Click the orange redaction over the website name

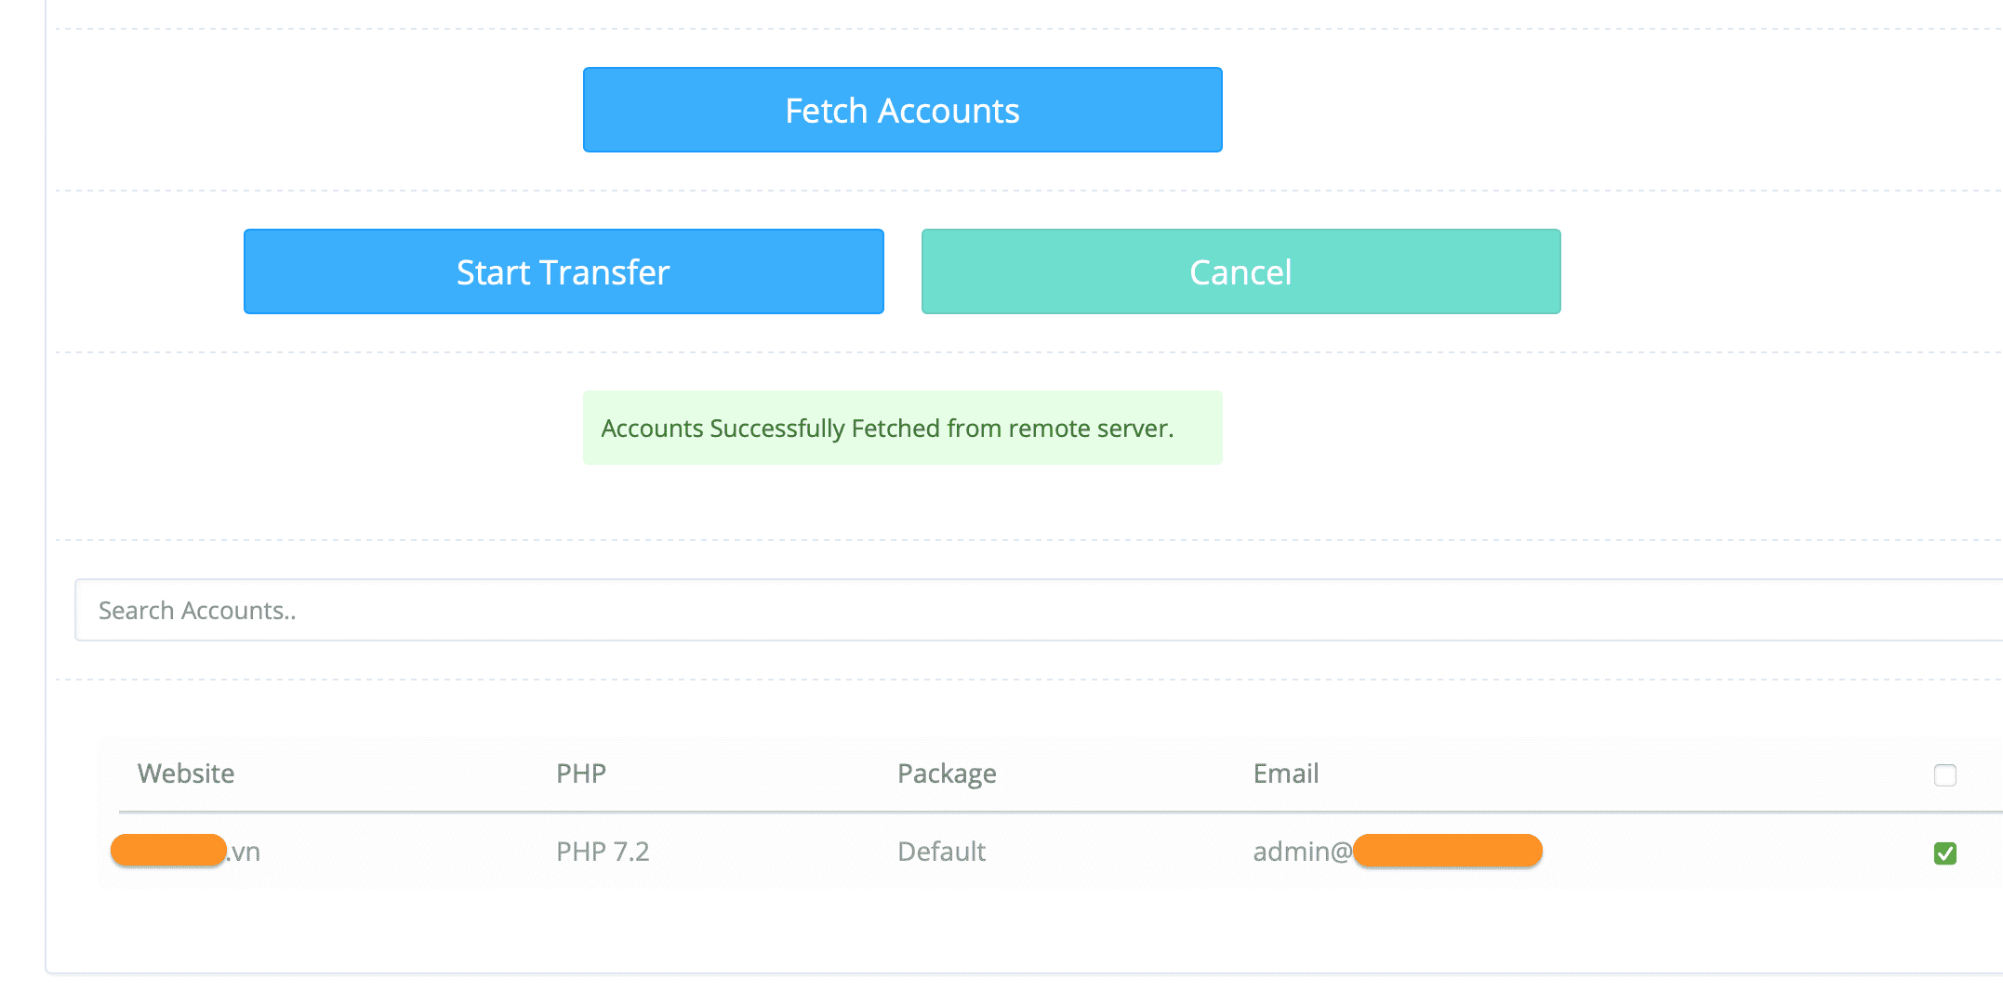168,851
